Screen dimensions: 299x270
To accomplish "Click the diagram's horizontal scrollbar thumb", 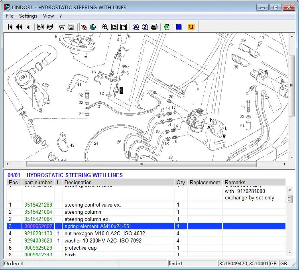I will click(x=141, y=164).
